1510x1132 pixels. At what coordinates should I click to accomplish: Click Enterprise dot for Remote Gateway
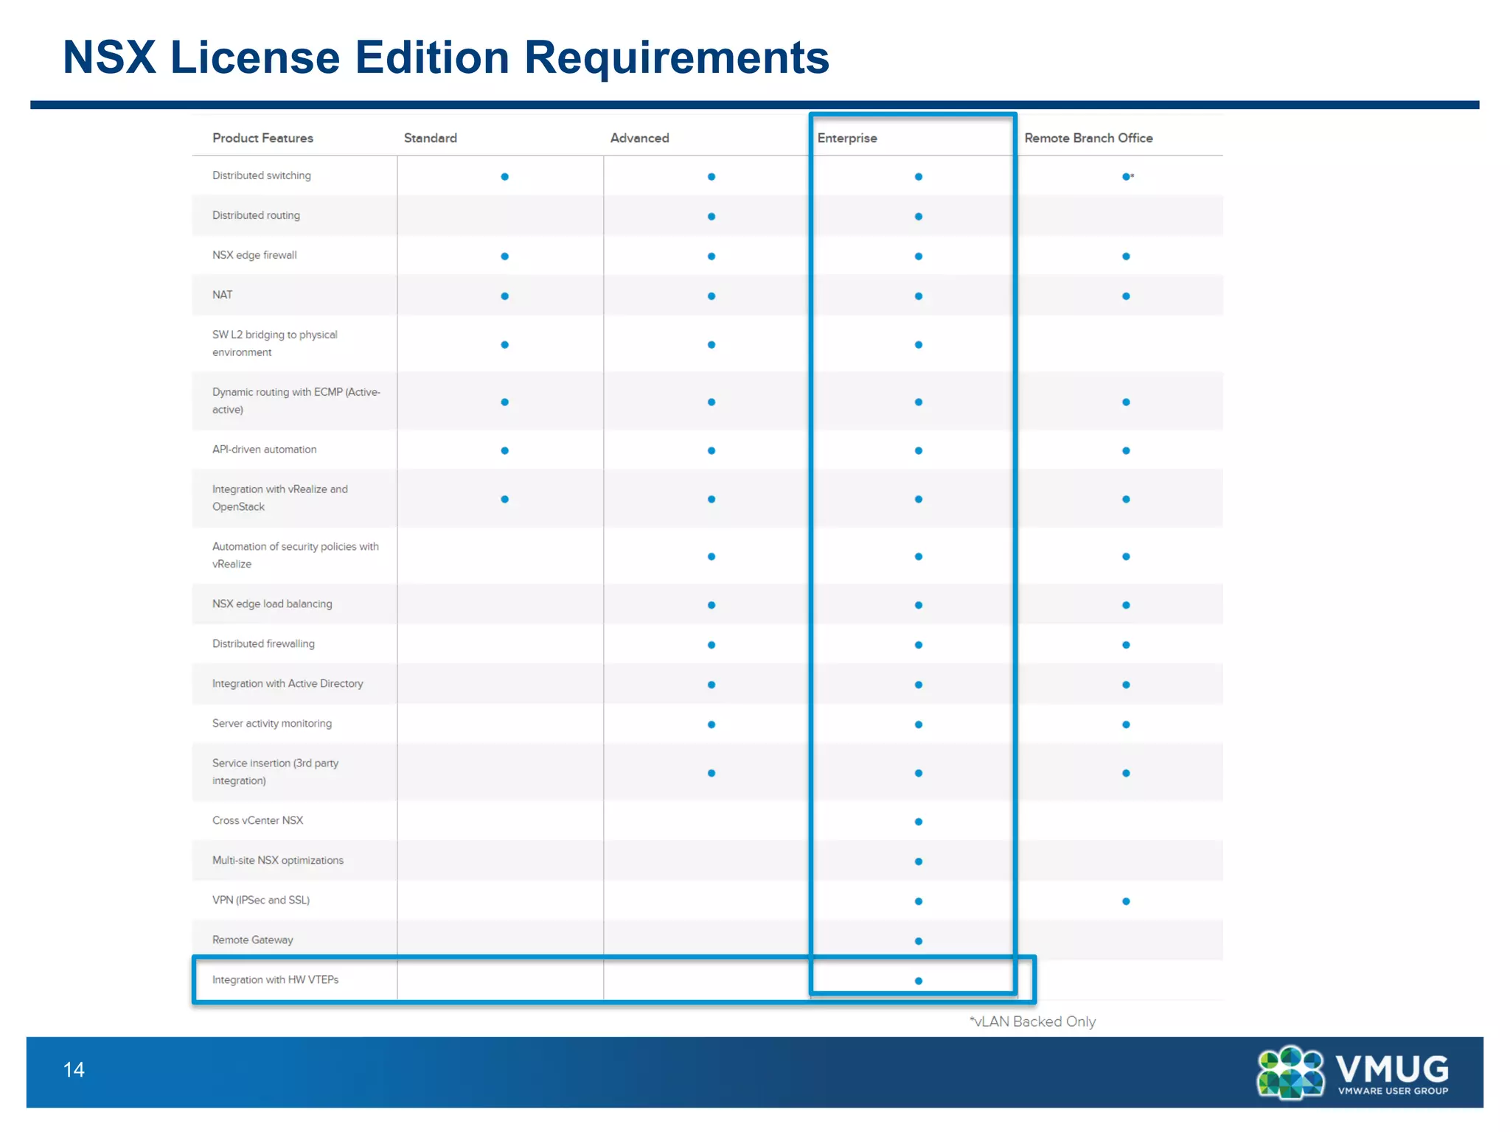click(x=919, y=942)
